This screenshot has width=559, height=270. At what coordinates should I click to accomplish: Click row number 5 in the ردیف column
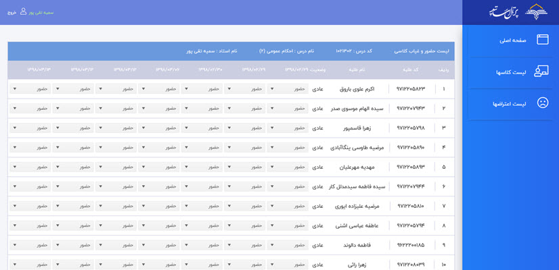click(x=443, y=167)
